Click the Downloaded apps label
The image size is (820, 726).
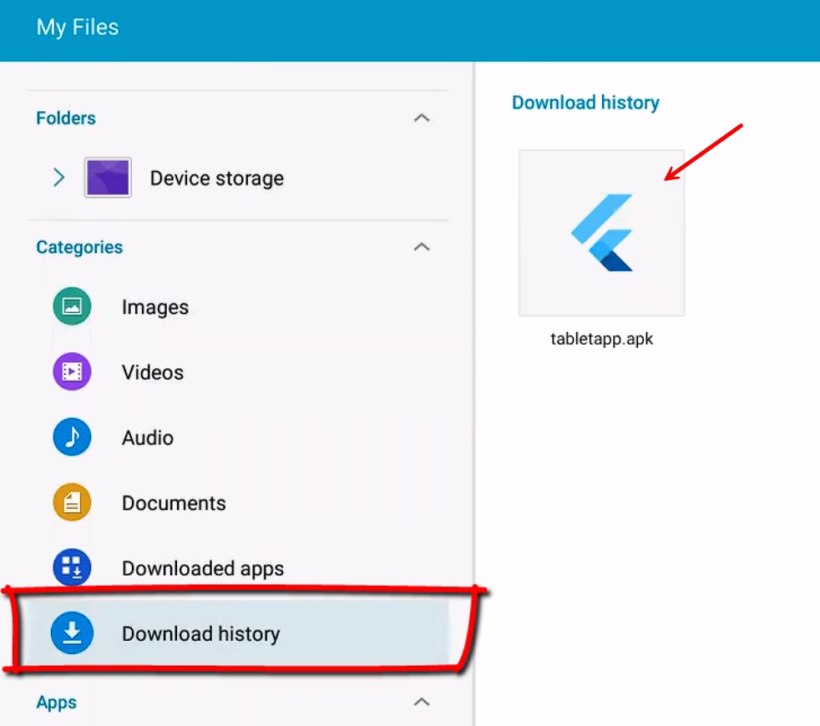203,568
